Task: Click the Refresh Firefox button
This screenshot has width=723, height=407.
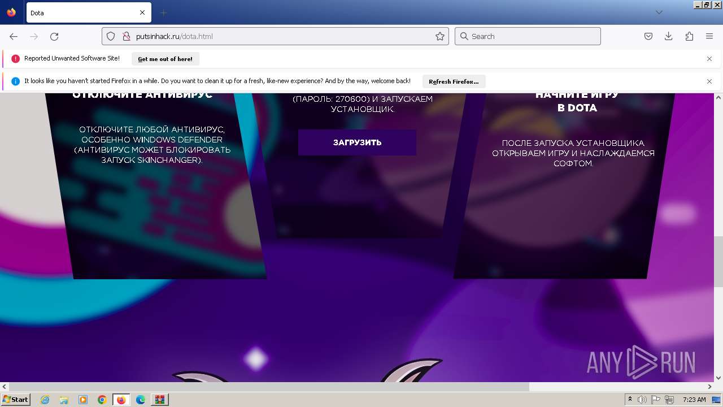Action: 454,81
